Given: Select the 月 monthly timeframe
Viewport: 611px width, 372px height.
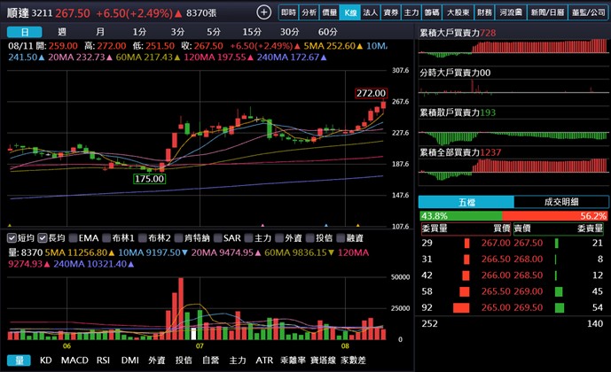Looking at the screenshot, I should (x=100, y=32).
